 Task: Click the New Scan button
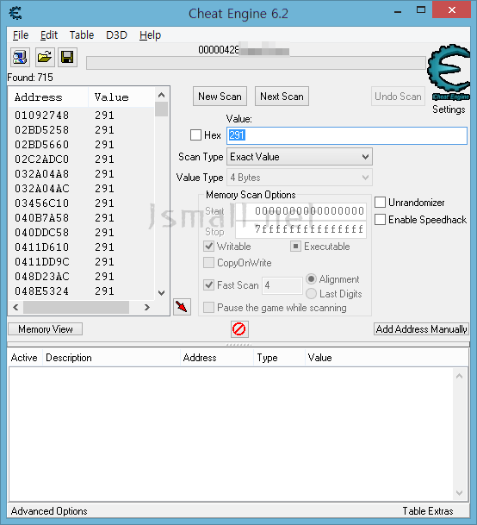tap(220, 97)
